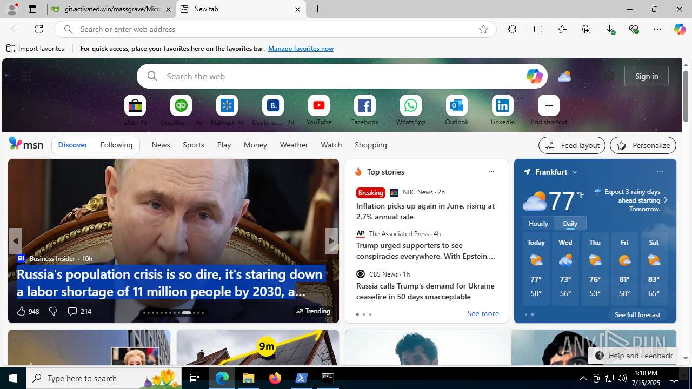
Task: Click the Add shortcut plus tile
Action: click(x=549, y=105)
